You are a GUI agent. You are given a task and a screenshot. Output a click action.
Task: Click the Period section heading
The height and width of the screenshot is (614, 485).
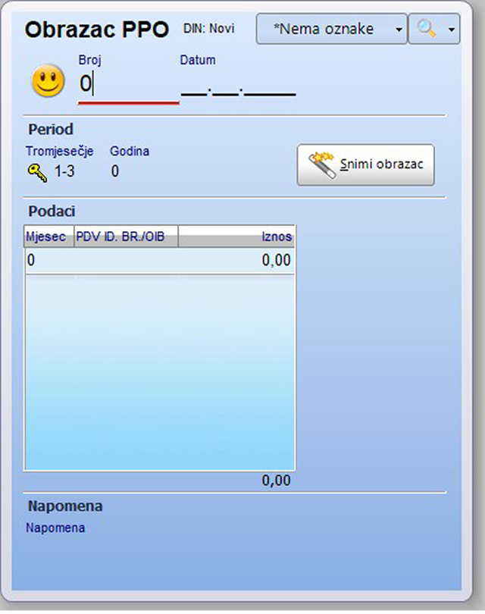51,129
